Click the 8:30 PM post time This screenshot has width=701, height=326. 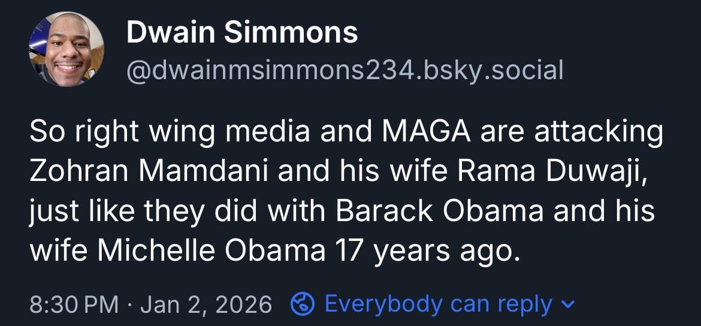coord(74,304)
